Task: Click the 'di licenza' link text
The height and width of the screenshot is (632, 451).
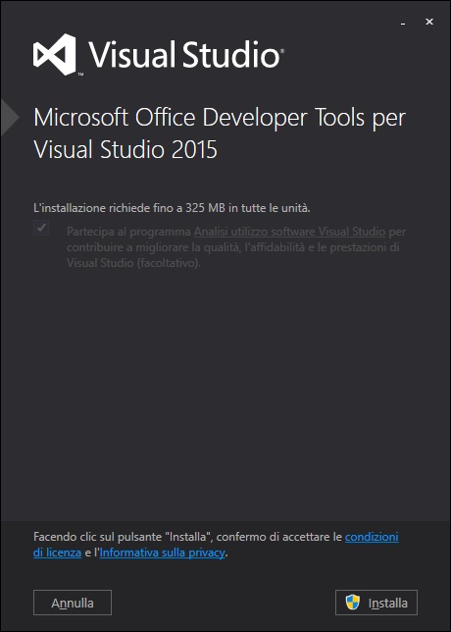Action: coord(57,553)
